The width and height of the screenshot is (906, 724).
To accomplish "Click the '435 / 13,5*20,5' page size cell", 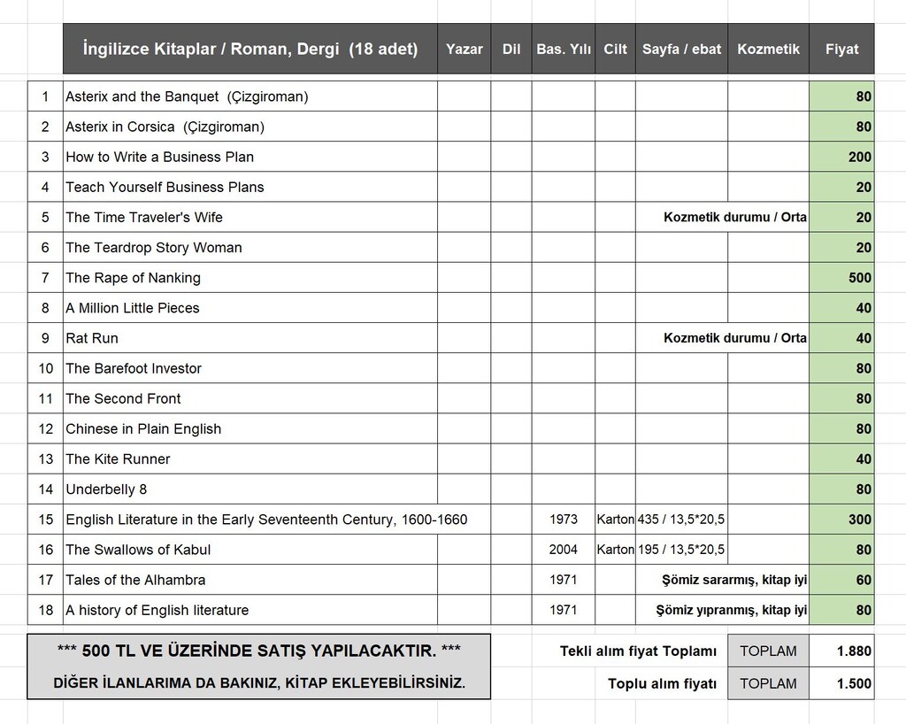I will [681, 519].
